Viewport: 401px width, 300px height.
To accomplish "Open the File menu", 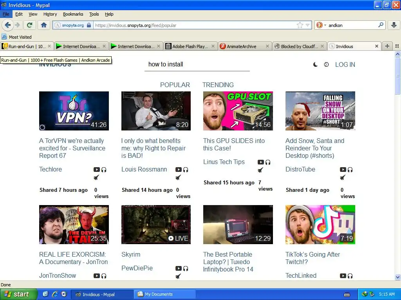I will 6,14.
